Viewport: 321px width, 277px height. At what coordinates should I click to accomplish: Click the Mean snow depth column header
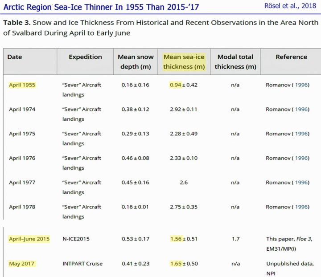(136, 62)
